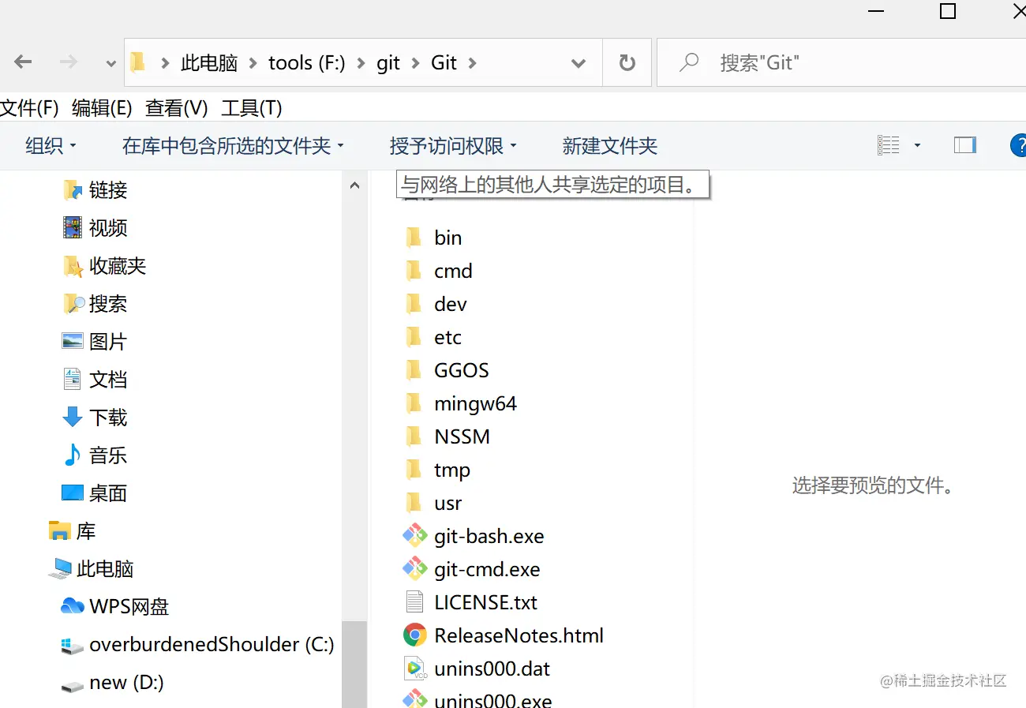Select the NSSM folder icon

point(414,436)
